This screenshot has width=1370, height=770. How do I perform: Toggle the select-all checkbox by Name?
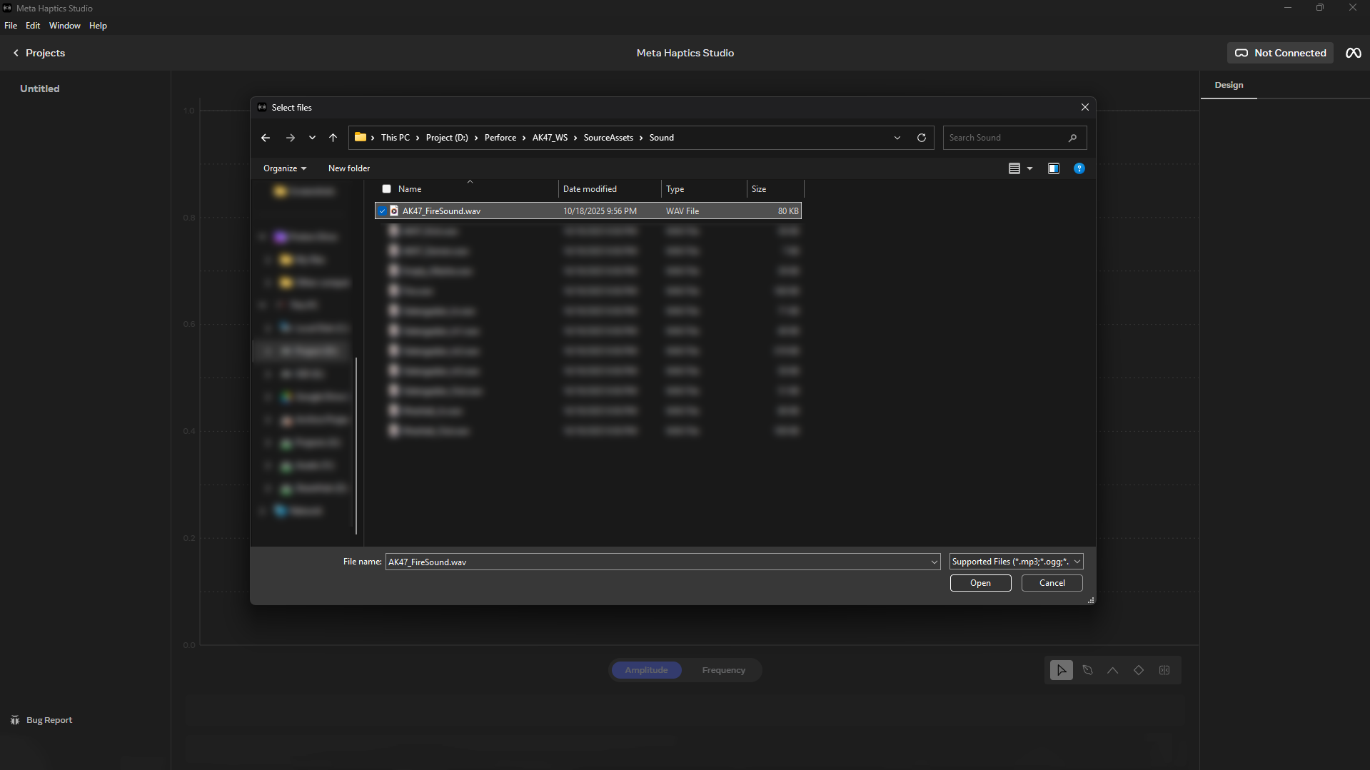click(387, 189)
